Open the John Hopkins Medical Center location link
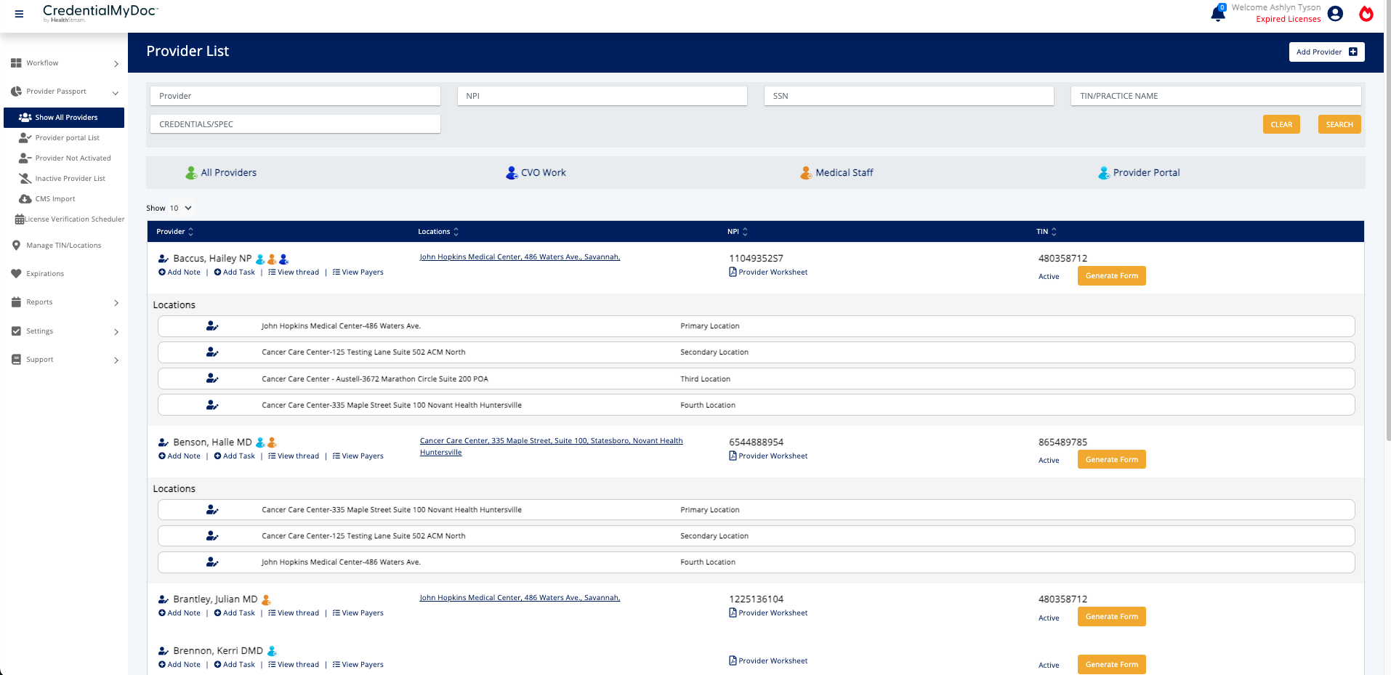The image size is (1391, 675). (x=520, y=256)
